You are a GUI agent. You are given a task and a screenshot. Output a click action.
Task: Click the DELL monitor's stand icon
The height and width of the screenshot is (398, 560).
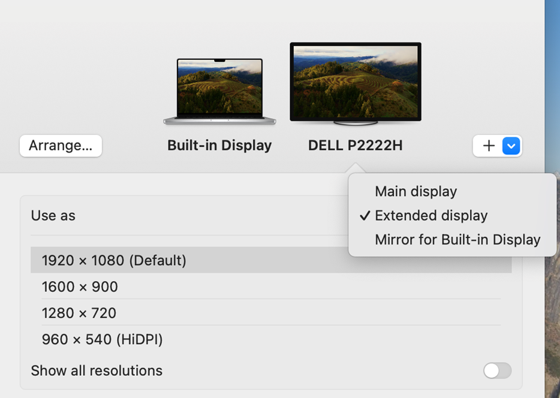click(x=355, y=123)
